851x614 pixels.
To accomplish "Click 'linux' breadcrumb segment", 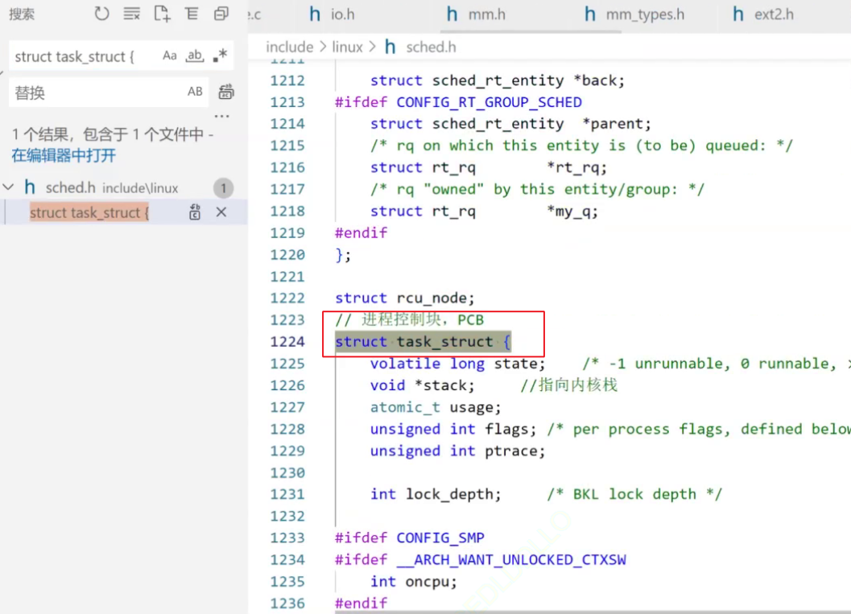I will click(347, 47).
